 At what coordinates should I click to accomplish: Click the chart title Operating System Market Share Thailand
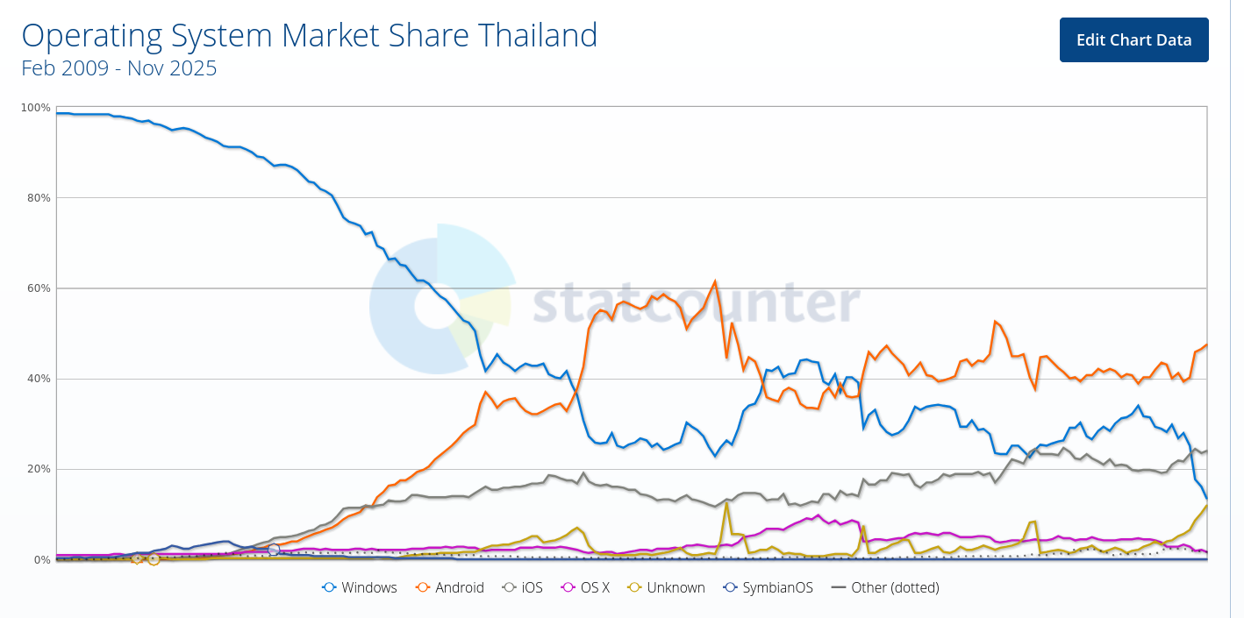[309, 36]
